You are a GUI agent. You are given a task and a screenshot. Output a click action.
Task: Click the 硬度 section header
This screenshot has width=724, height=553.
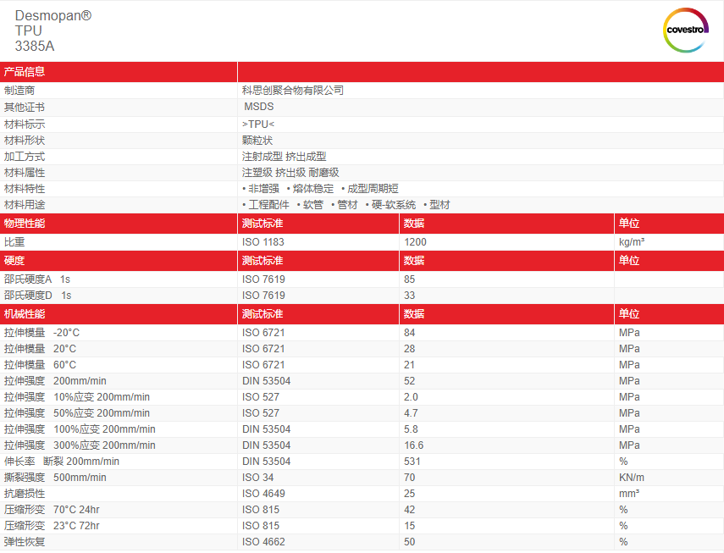point(14,261)
